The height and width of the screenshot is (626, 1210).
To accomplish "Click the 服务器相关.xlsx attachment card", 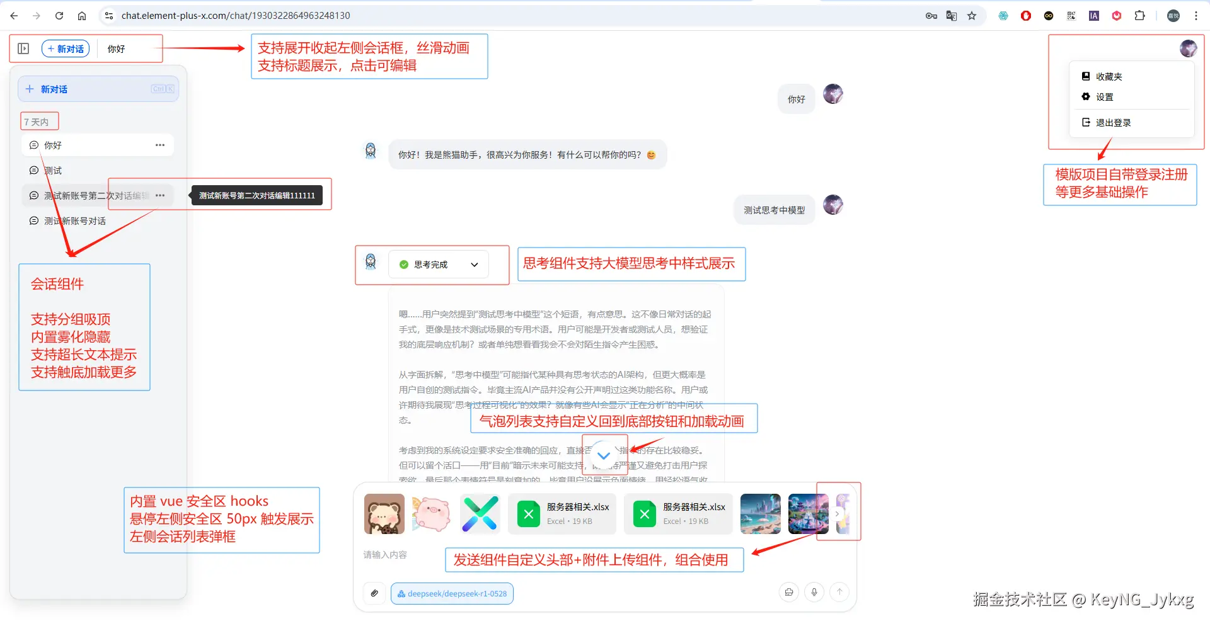I will 562,513.
